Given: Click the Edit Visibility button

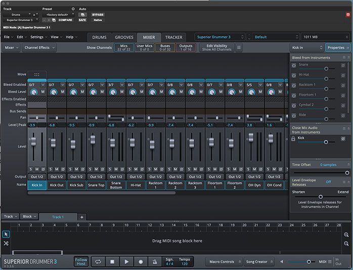Looking at the screenshot, I should click(x=217, y=48).
